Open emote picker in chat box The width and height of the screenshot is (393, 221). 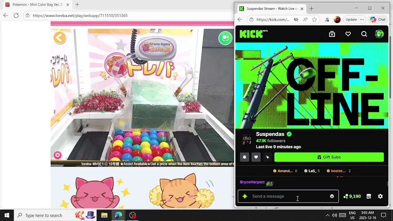click(x=332, y=196)
